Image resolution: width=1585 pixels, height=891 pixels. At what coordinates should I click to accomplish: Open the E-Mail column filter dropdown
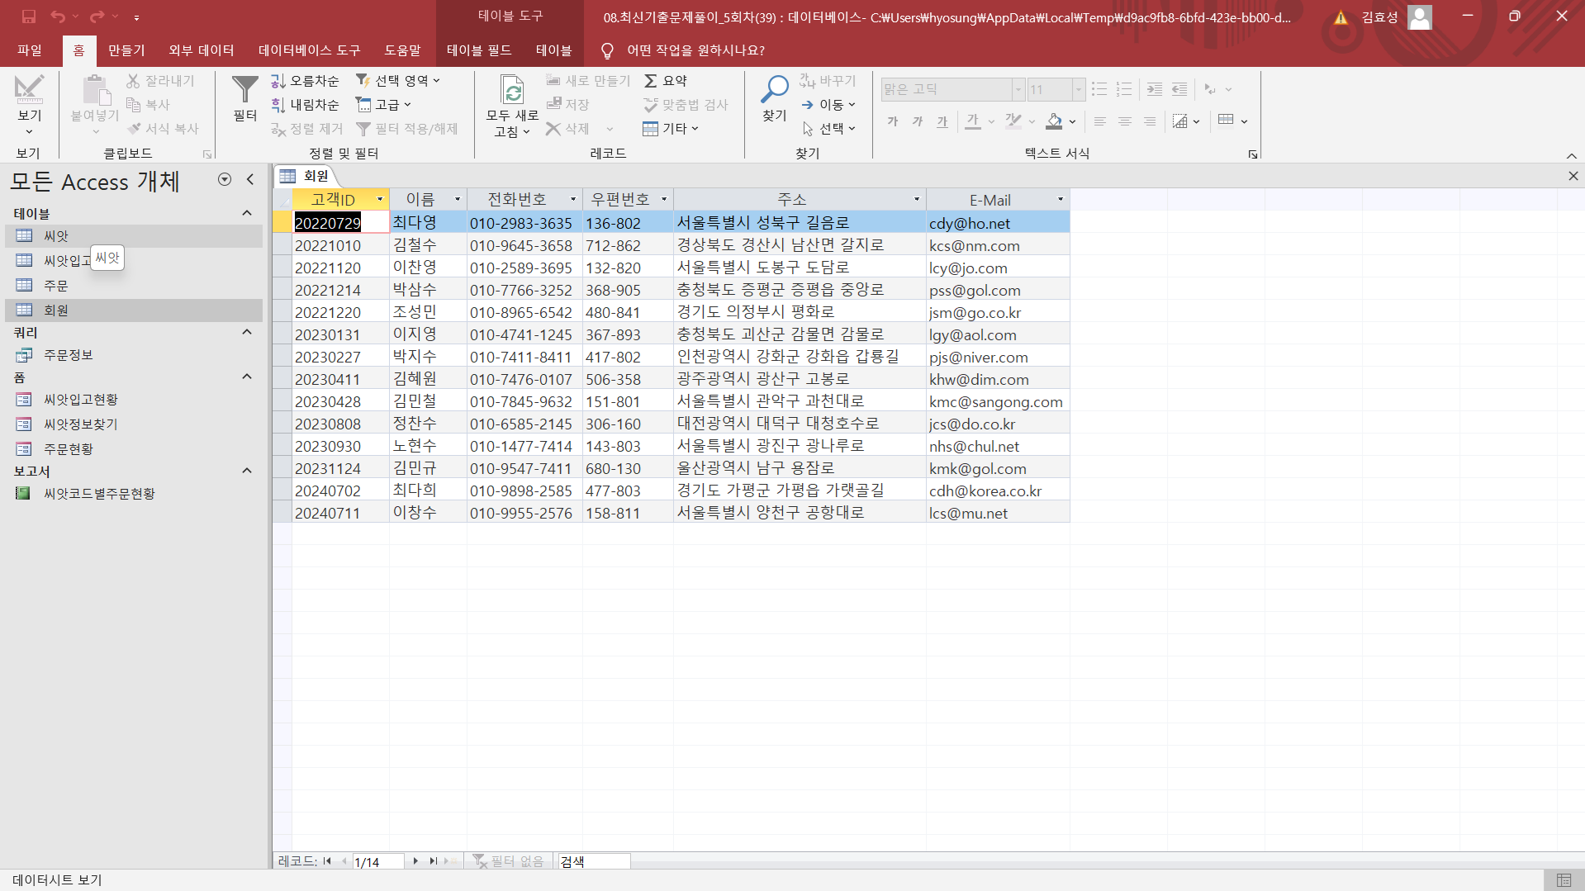[1061, 200]
